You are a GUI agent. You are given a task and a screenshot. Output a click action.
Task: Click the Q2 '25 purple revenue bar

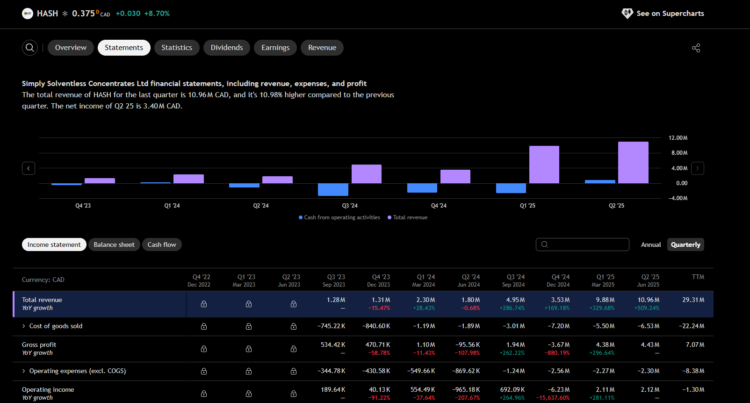[633, 162]
